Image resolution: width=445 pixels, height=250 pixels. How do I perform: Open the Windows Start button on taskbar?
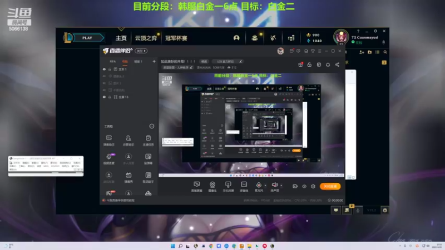pos(173,246)
